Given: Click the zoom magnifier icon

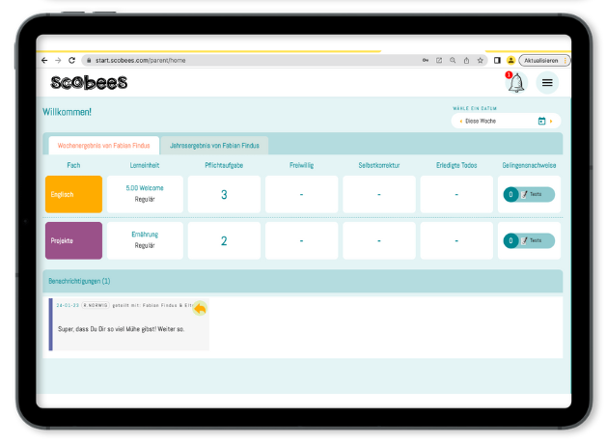Looking at the screenshot, I should pos(453,61).
